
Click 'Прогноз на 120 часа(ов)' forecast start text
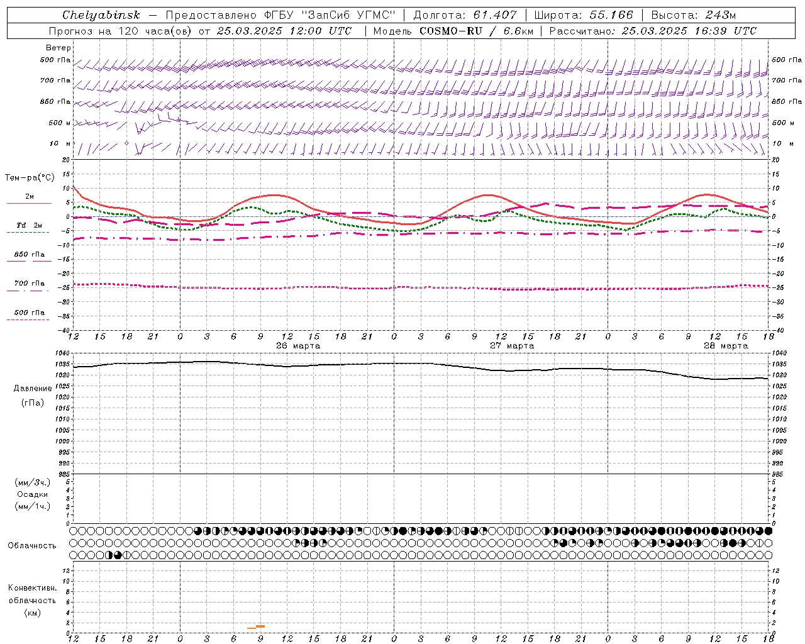[x=121, y=31]
